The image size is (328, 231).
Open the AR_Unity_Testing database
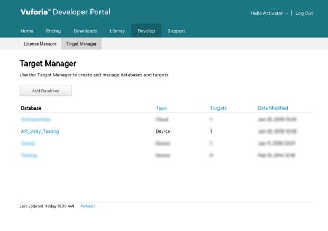click(x=40, y=131)
